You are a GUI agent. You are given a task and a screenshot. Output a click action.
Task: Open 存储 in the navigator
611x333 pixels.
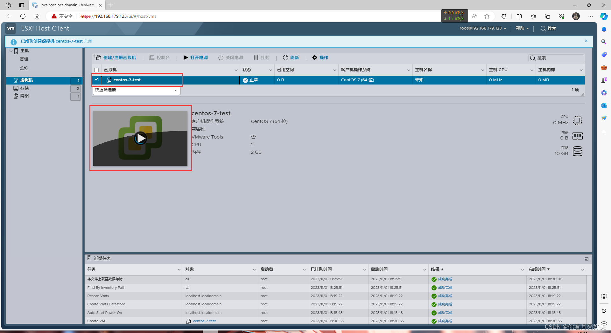pyautogui.click(x=25, y=88)
